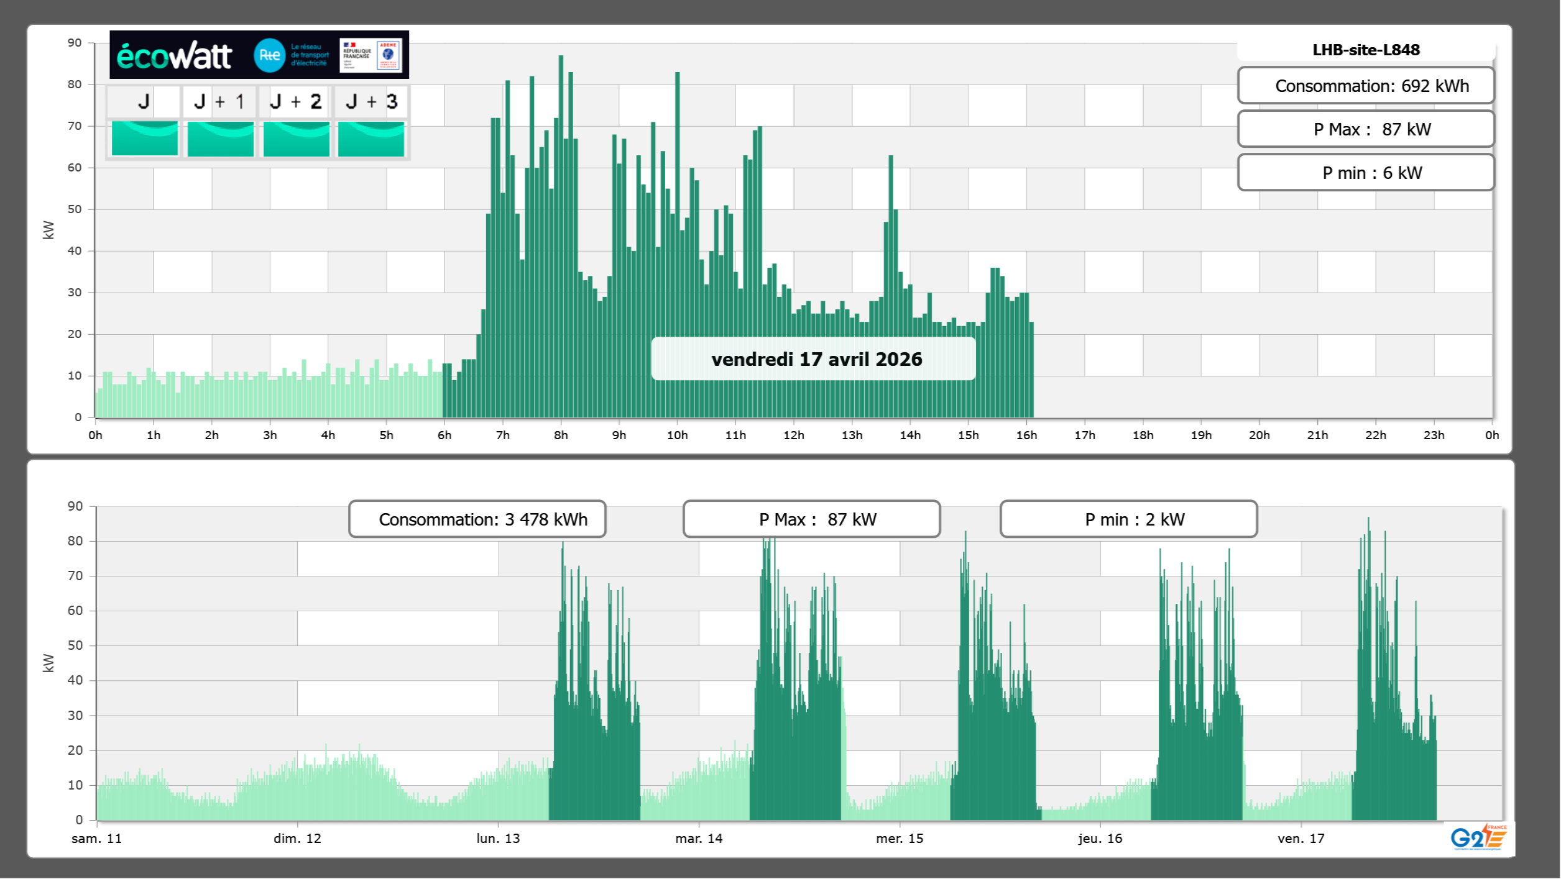
Task: Click the LHB-site-L848 site title
Action: click(1366, 50)
